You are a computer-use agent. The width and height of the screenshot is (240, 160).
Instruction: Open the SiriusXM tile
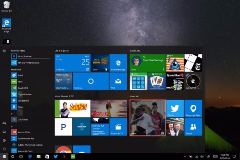coord(82,127)
